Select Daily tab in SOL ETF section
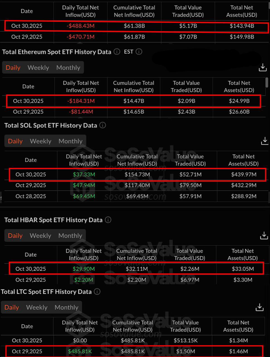Image resolution: width=270 pixels, height=357 pixels. coord(15,141)
